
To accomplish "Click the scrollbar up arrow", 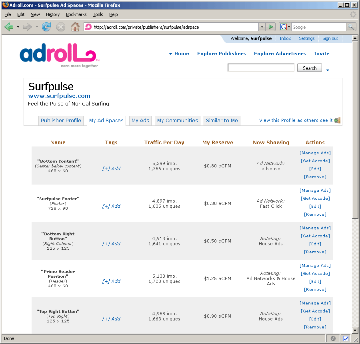I will tap(355, 38).
